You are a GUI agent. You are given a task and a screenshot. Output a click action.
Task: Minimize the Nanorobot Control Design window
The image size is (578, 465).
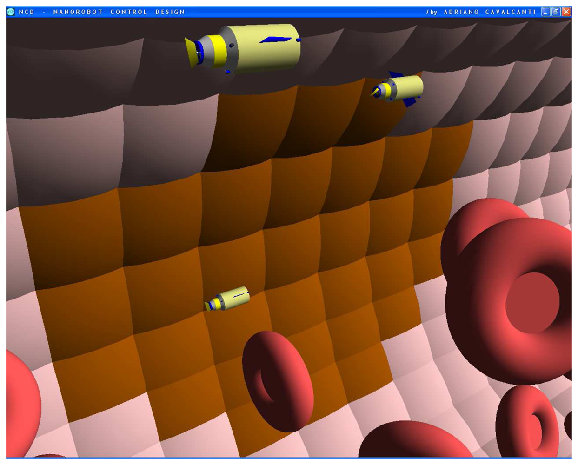click(x=546, y=12)
